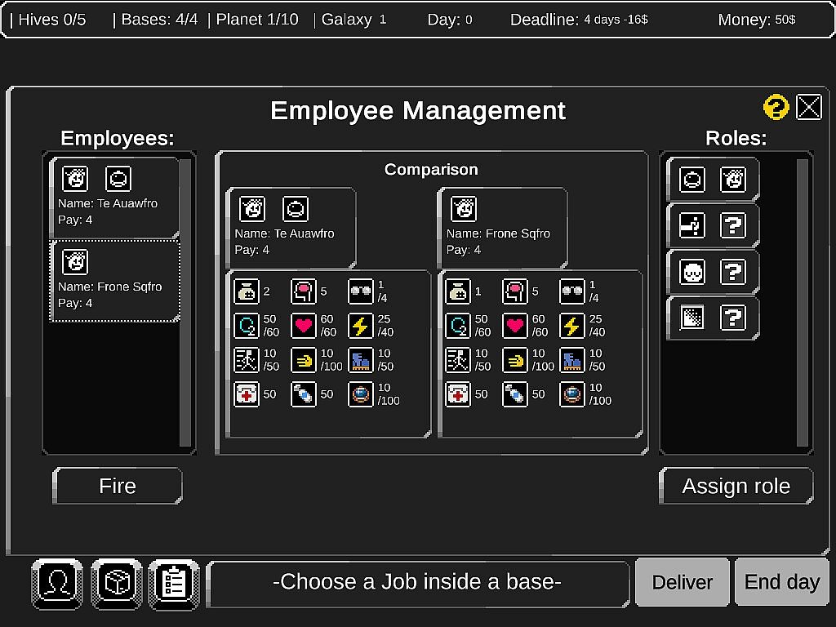This screenshot has width=836, height=627.
Task: Click Frone Sqfro's blue boot stat icon
Action: coord(572,360)
